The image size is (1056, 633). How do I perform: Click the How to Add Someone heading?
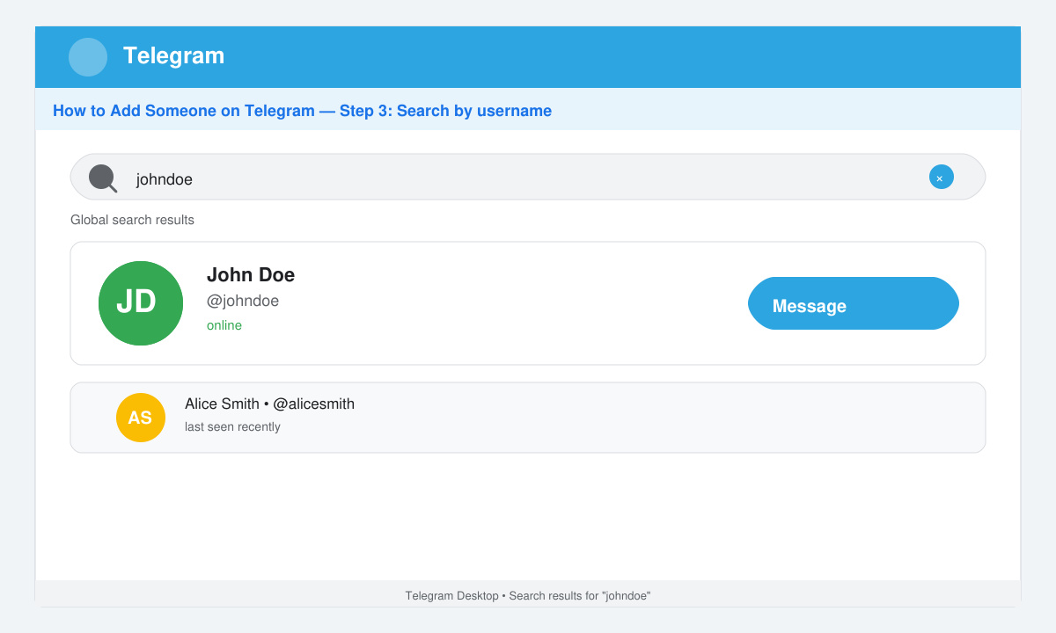pos(302,111)
